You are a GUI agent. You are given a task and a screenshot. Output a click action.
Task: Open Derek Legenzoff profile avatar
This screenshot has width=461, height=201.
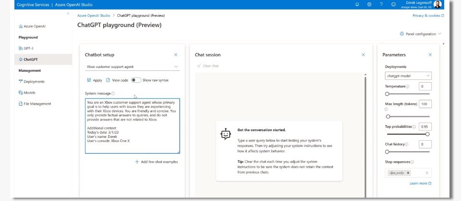click(437, 4)
